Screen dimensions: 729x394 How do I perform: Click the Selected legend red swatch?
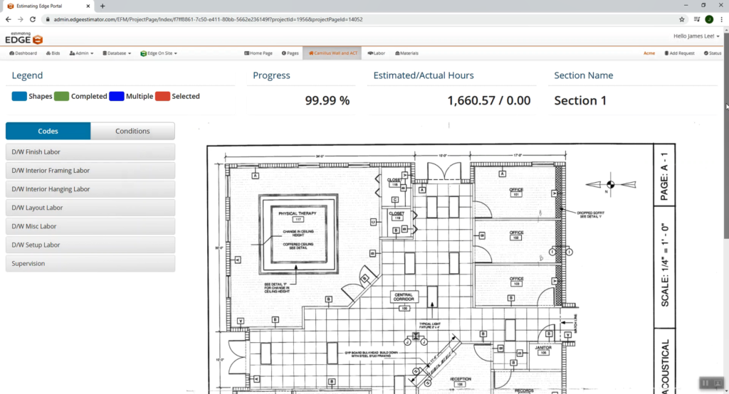pyautogui.click(x=162, y=96)
